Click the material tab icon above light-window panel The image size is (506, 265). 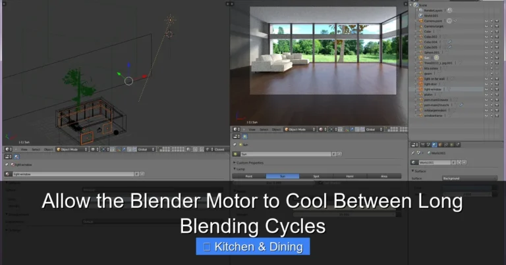pyautogui.click(x=16, y=157)
